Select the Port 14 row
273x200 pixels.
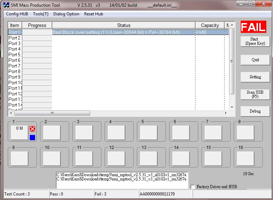118,105
